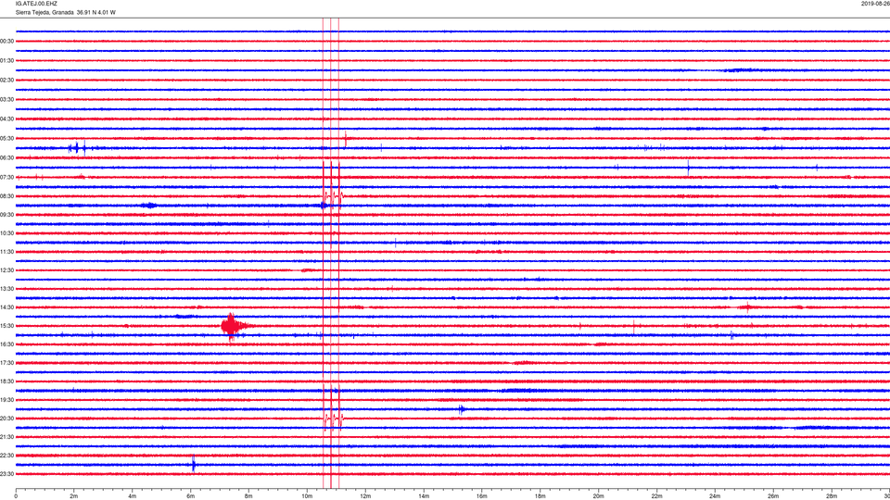Select the 08:30 time label
This screenshot has width=890, height=500.
(6, 196)
